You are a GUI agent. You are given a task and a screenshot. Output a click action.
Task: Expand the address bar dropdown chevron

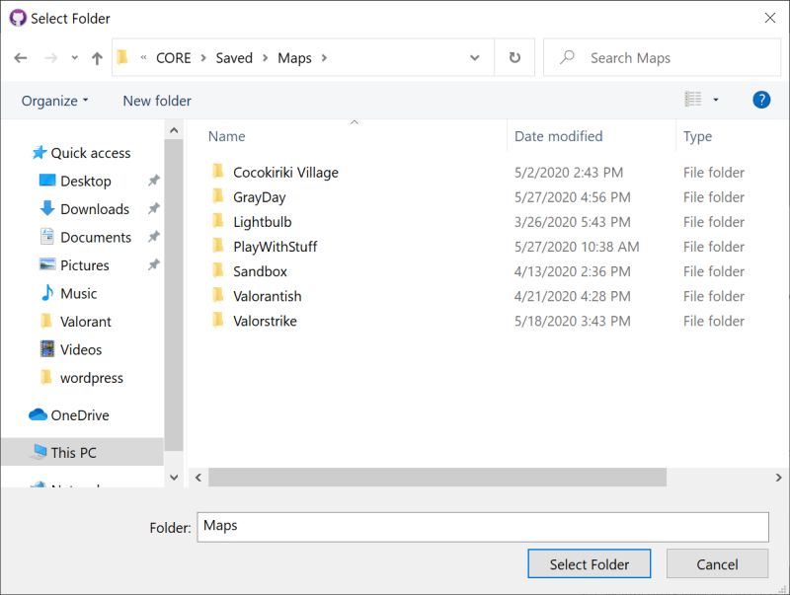(474, 57)
